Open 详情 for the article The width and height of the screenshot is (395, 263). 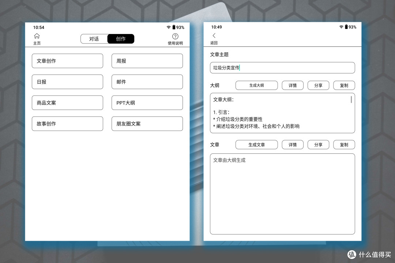tap(293, 145)
